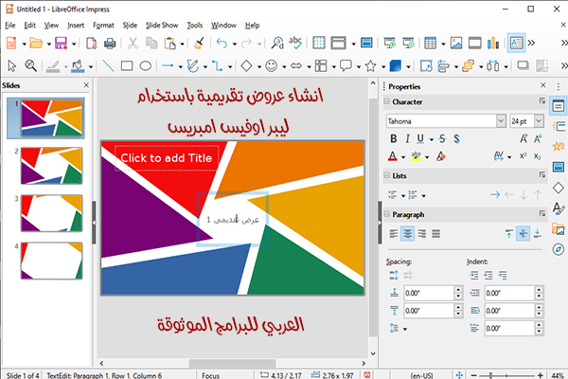Select the Insert Line tool

click(108, 66)
